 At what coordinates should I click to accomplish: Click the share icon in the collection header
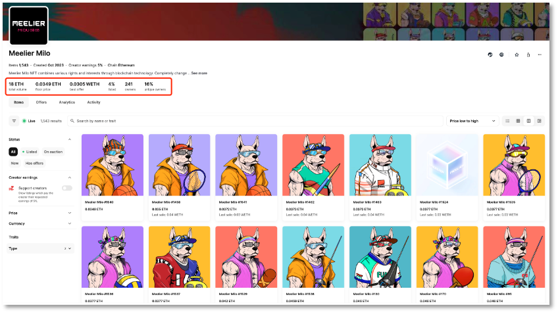528,55
